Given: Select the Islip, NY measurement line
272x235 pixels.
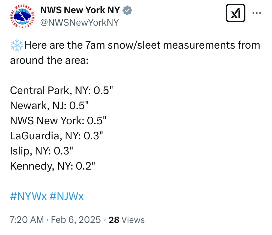Looking at the screenshot, I should coord(41,151).
